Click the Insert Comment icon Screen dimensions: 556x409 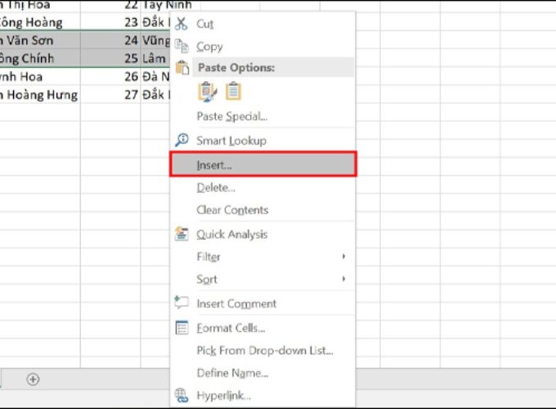(182, 303)
